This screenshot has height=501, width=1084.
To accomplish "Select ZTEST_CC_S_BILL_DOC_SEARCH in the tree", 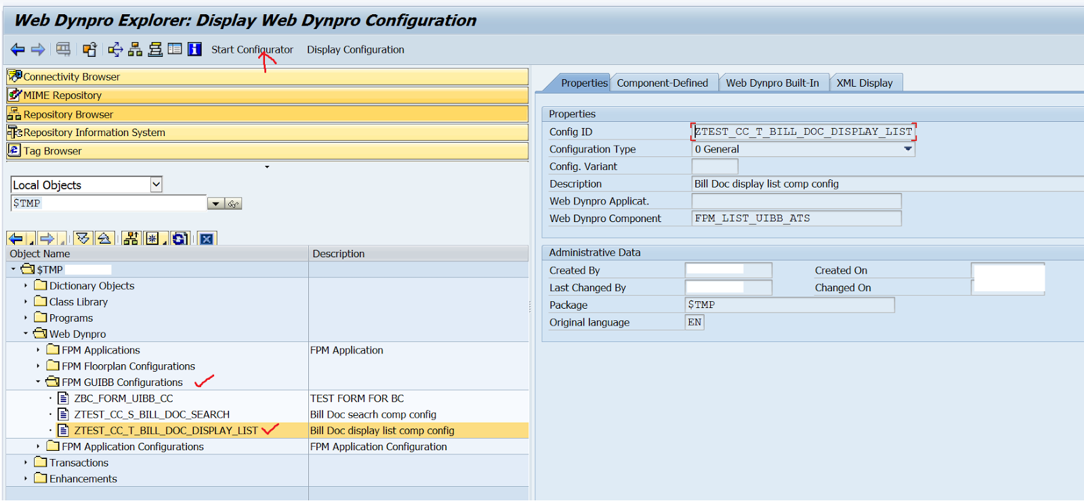I will tap(152, 414).
